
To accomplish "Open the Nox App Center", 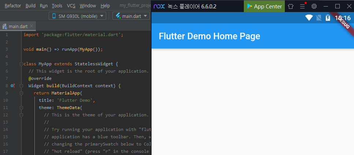I will (x=264, y=6).
